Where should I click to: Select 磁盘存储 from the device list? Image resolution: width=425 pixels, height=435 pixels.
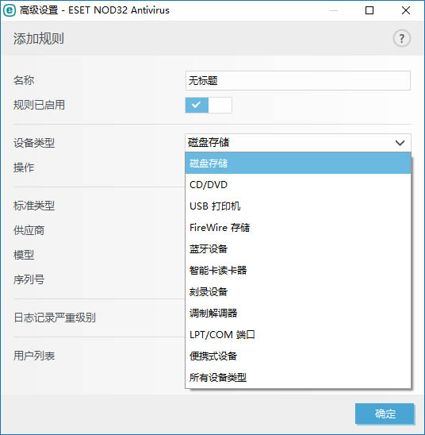tap(298, 164)
